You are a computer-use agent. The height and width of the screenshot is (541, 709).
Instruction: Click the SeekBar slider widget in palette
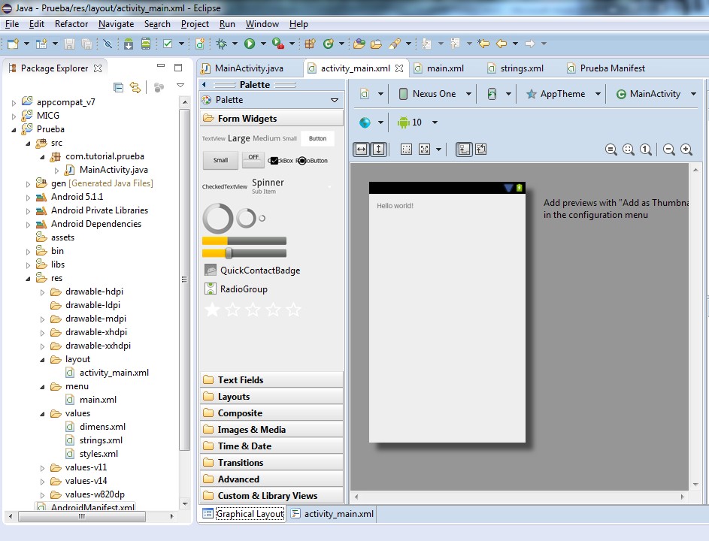pyautogui.click(x=244, y=253)
